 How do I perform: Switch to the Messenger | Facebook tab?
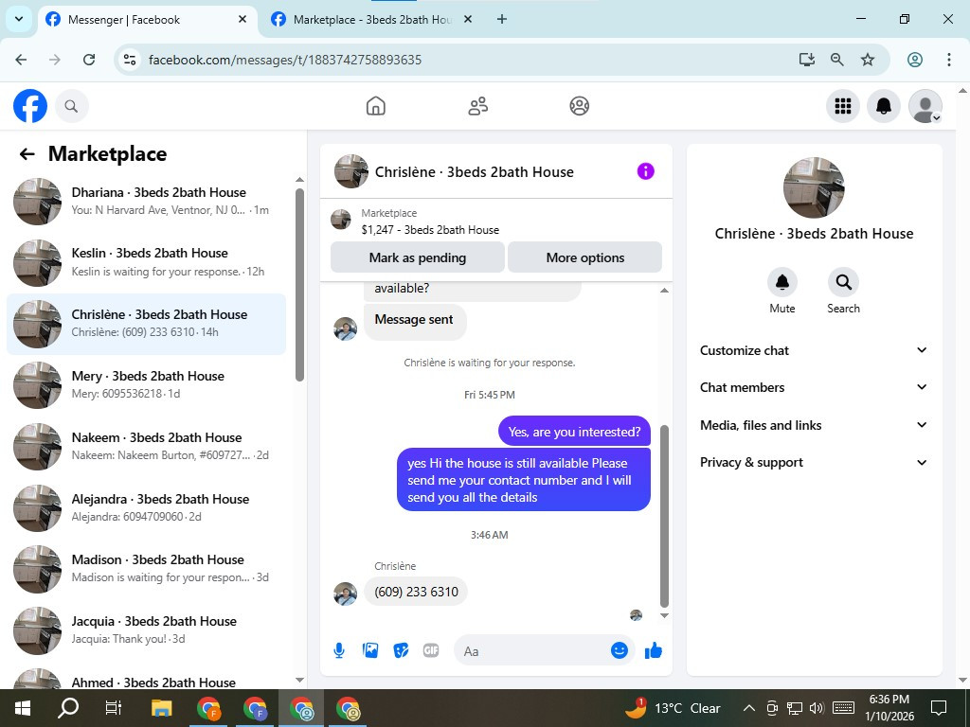point(149,20)
